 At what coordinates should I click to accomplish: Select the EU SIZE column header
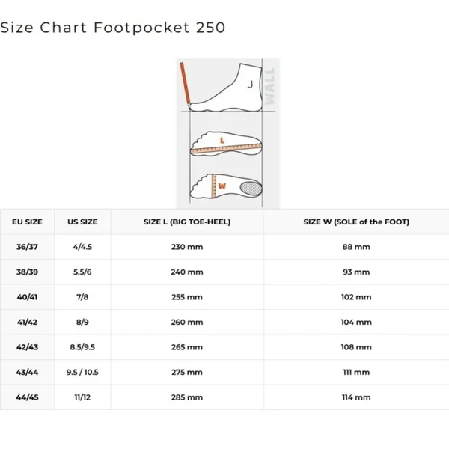(x=28, y=222)
